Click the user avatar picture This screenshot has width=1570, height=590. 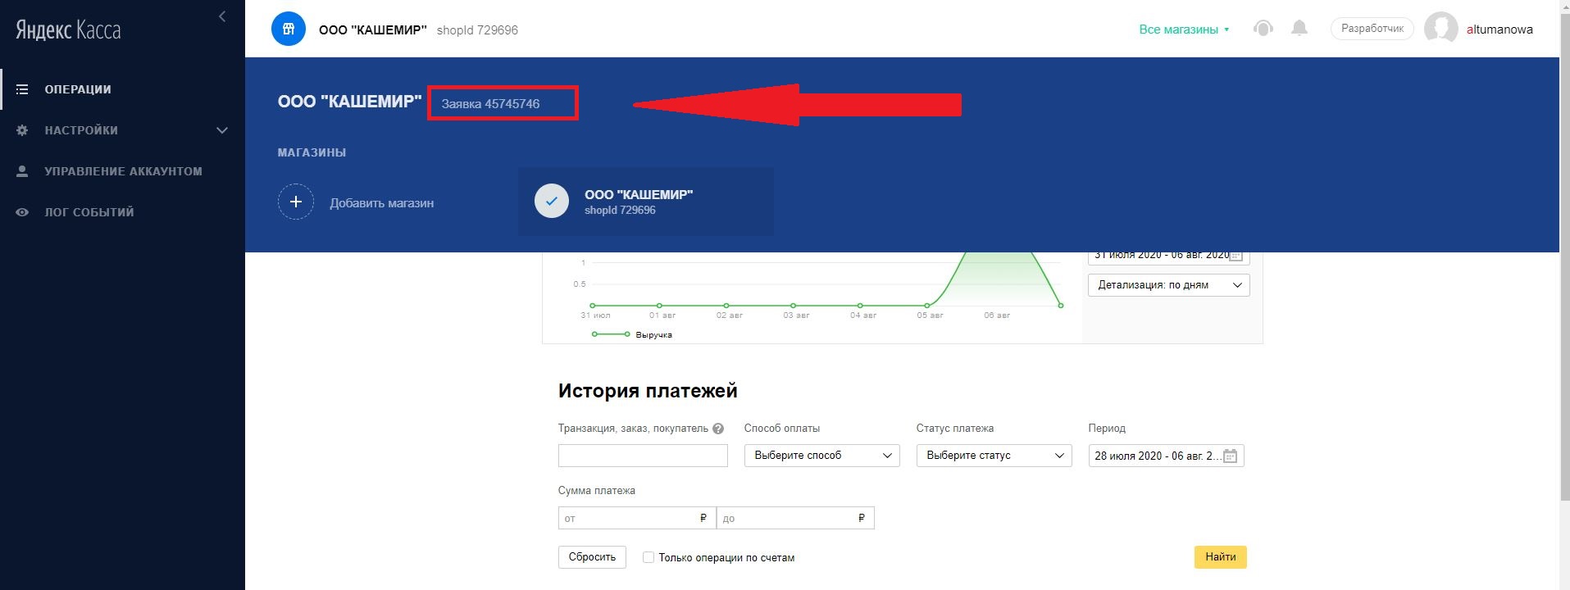tap(1440, 29)
